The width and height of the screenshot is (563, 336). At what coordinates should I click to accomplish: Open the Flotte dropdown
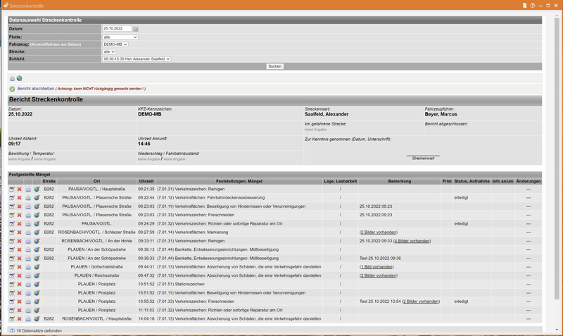(120, 37)
